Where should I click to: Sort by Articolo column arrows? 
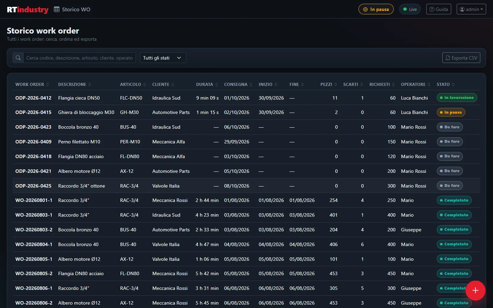[144, 85]
